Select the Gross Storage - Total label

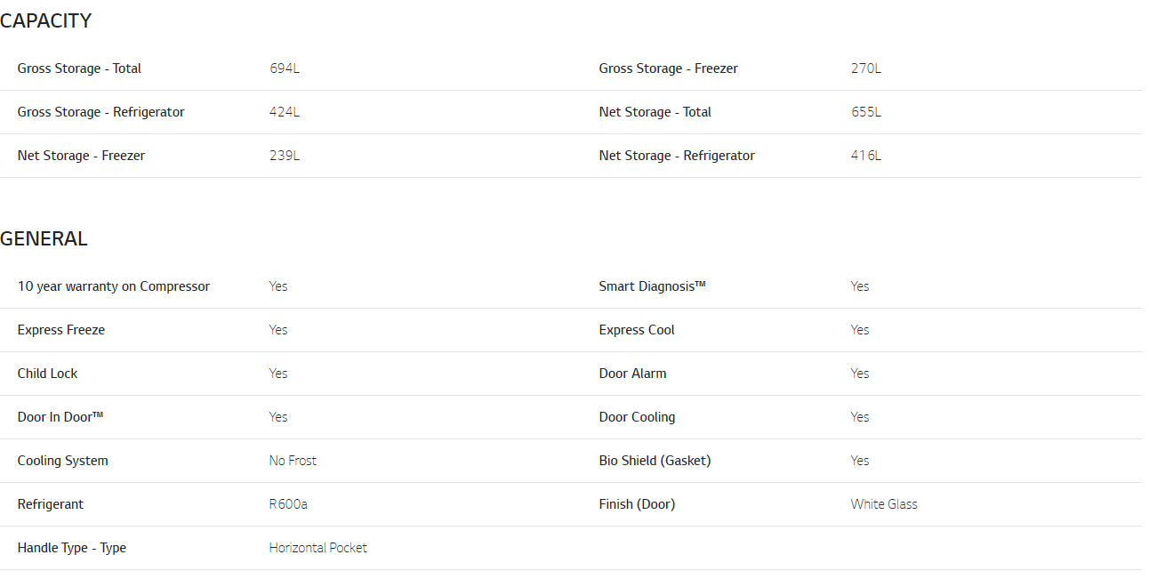pyautogui.click(x=79, y=68)
